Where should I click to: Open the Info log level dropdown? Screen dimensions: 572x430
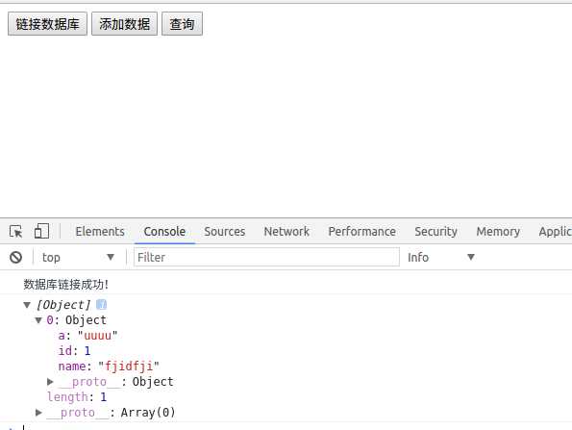coord(441,258)
